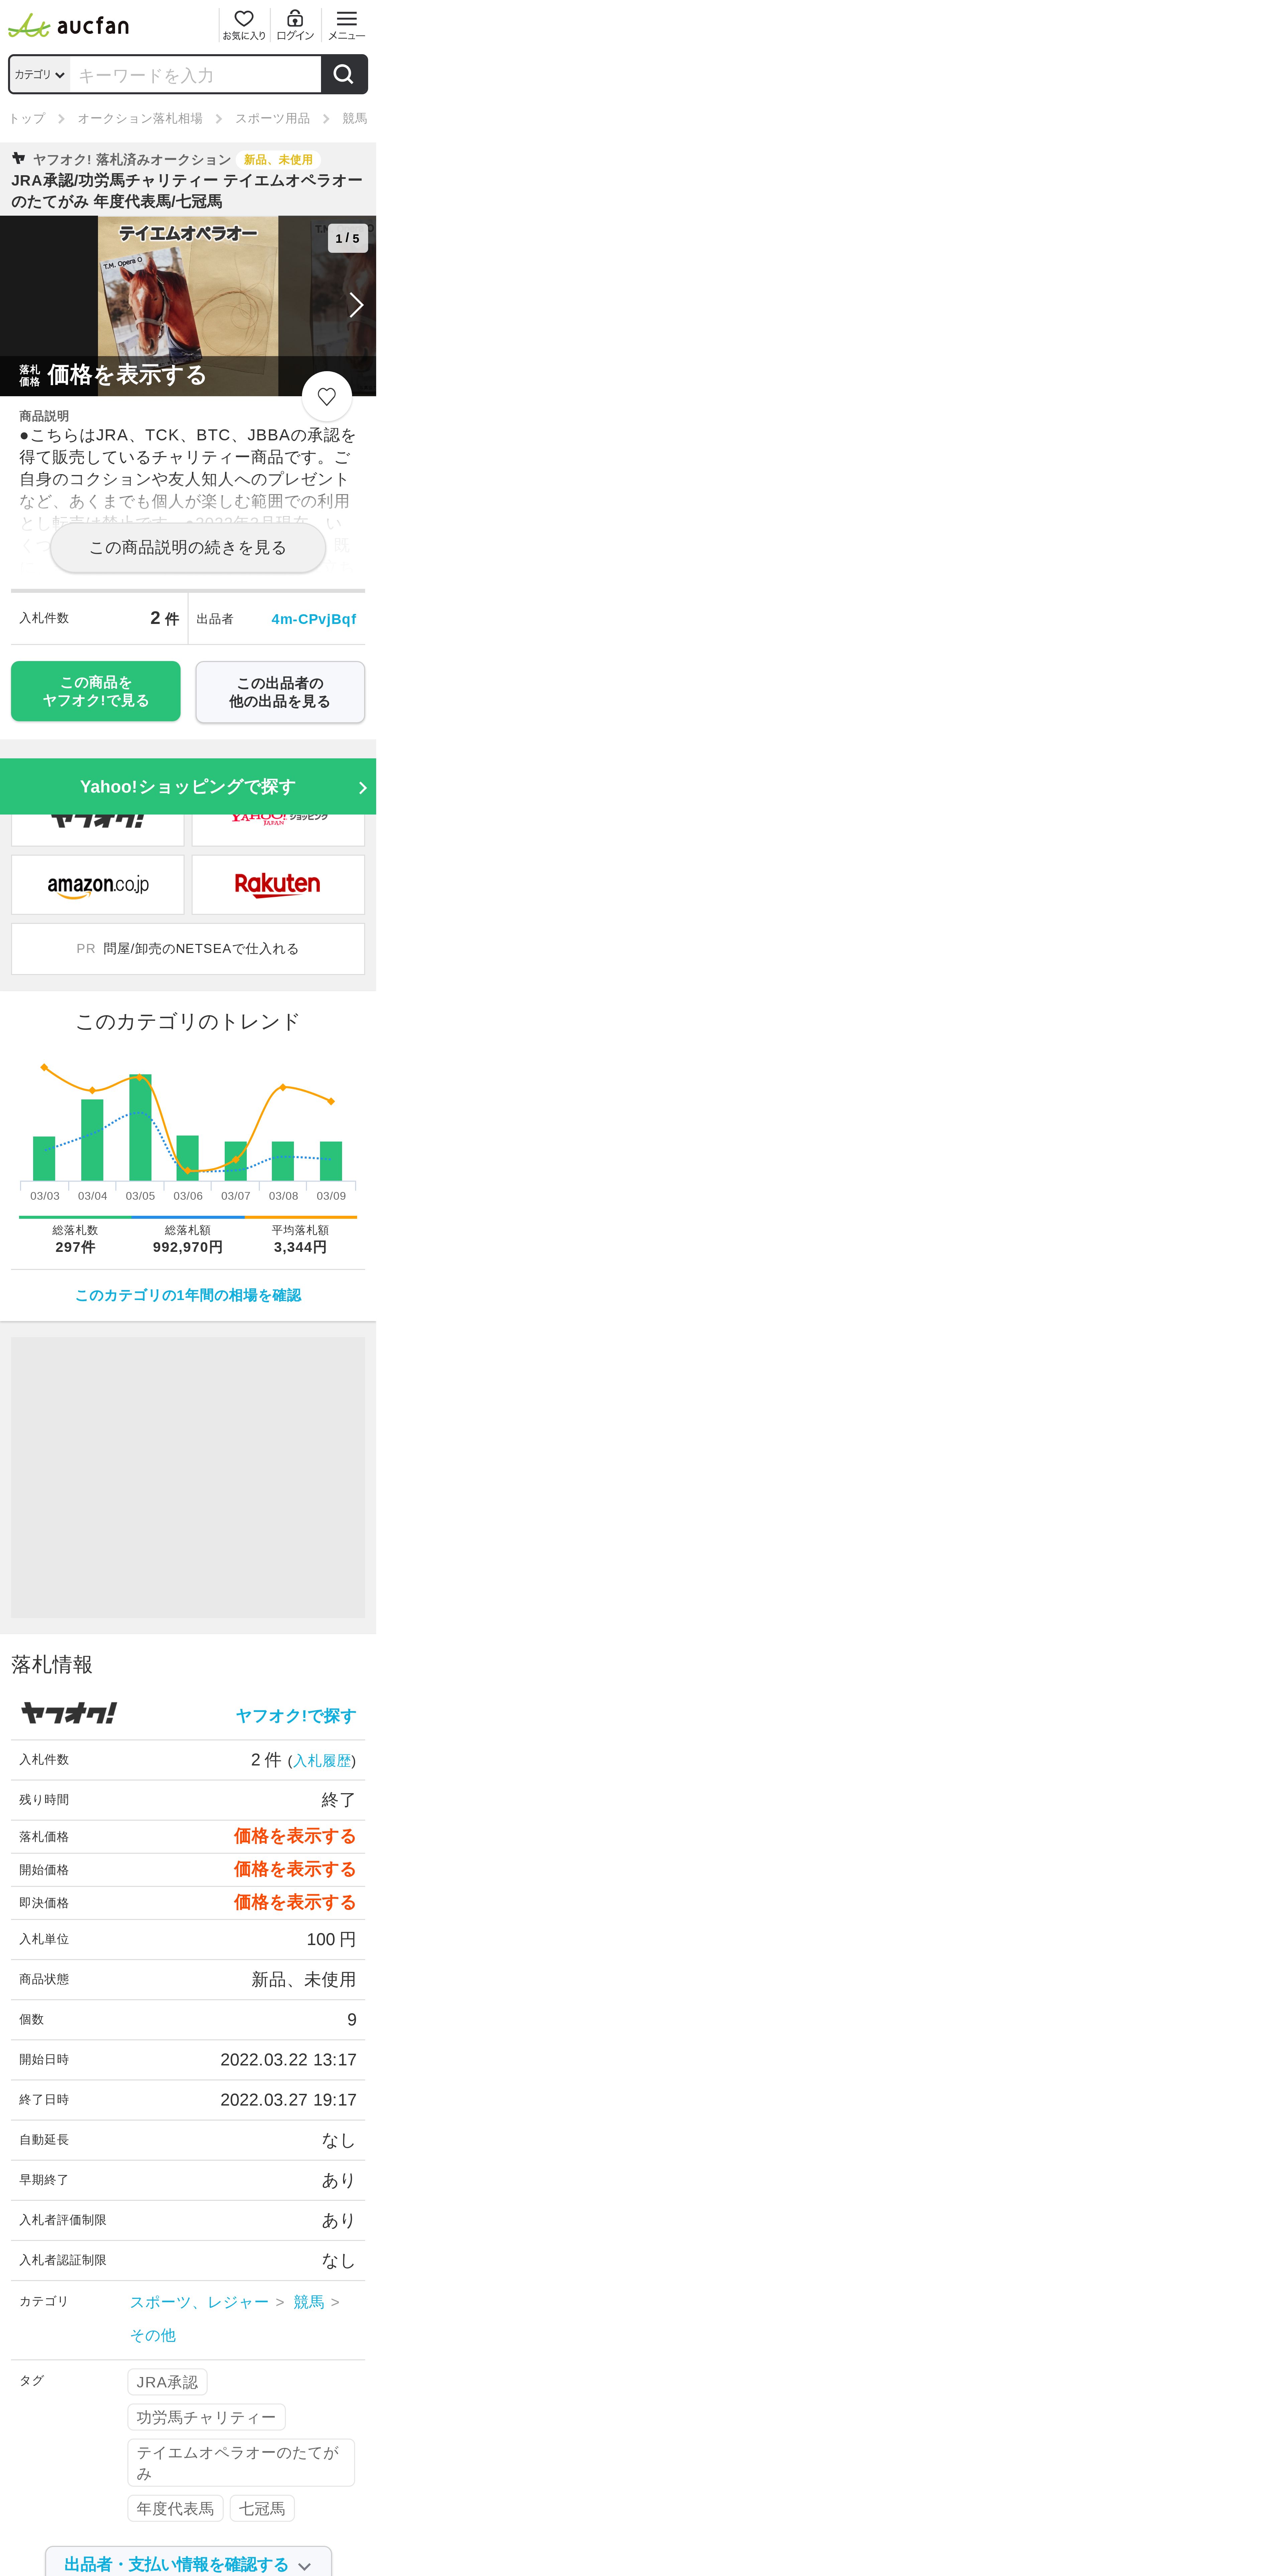Click the 03/05 bar in trend chart
Viewport: 1288px width, 2576px height.
coord(140,1127)
